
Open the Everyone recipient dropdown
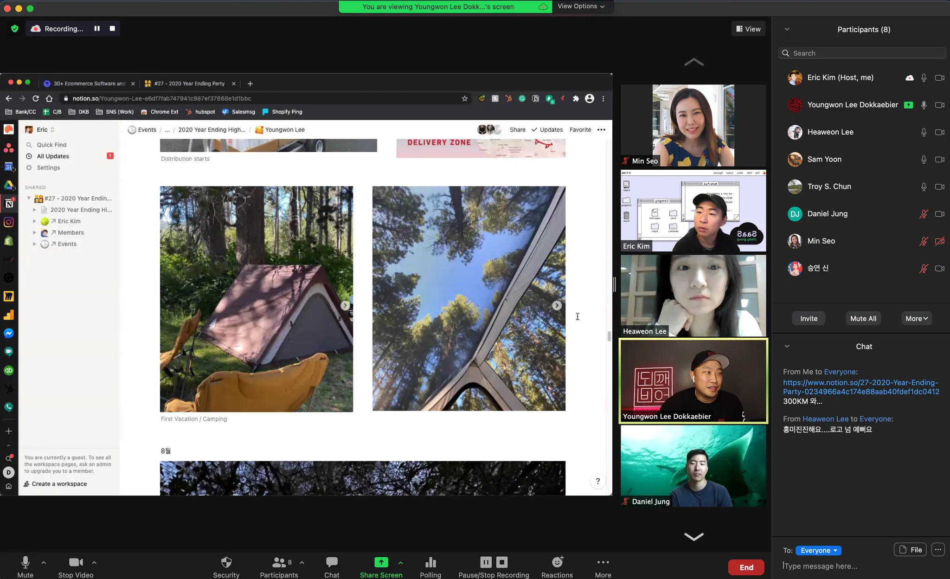tap(818, 550)
